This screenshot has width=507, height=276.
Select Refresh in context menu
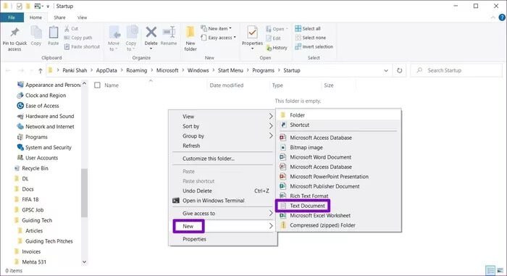(x=223, y=146)
